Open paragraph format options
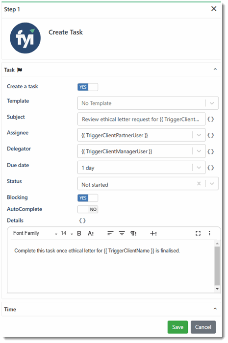Screen dimensions: 228x343 [133, 233]
